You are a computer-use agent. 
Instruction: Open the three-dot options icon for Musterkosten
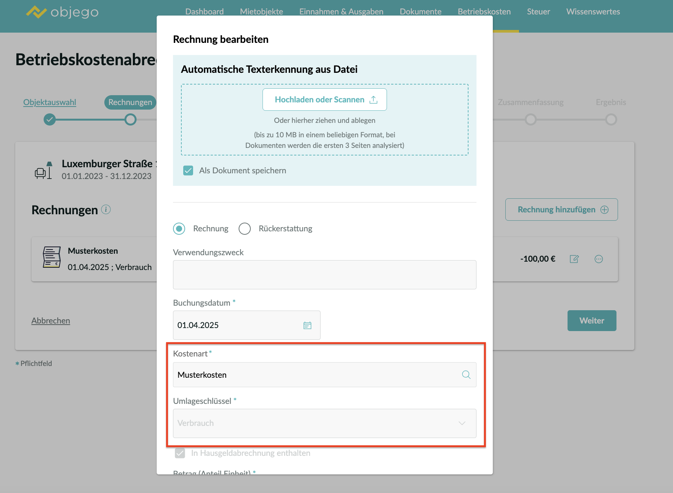[x=599, y=259]
